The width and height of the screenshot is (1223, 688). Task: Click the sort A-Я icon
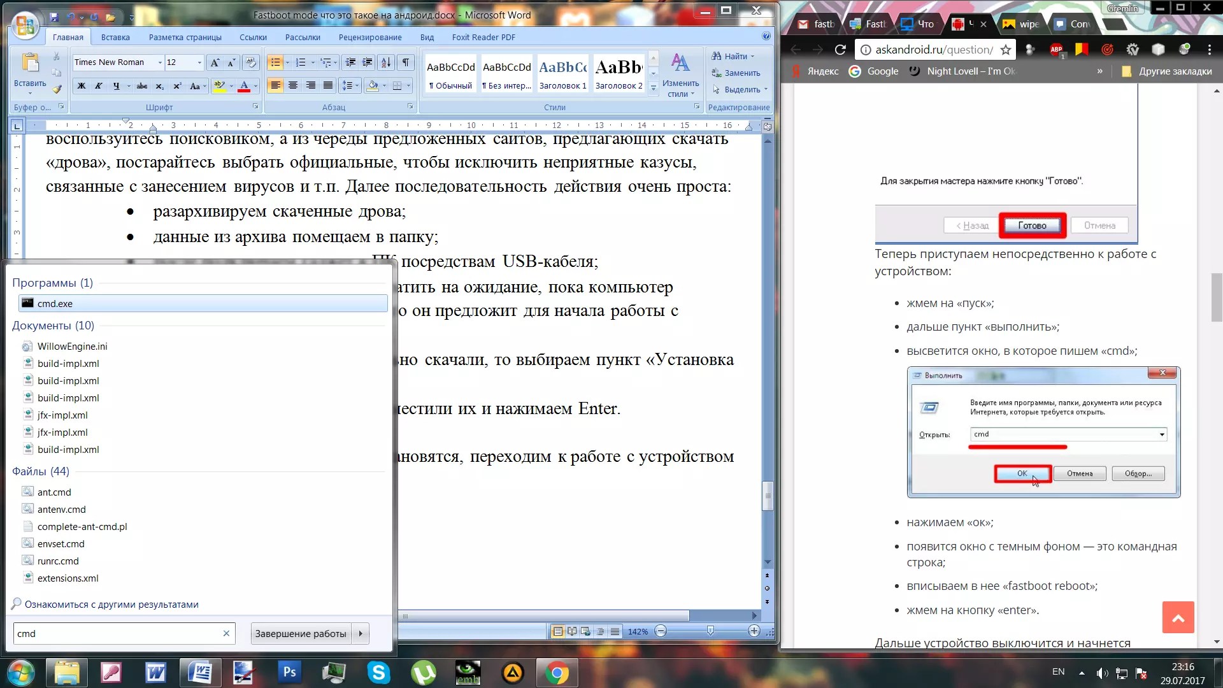tap(386, 62)
